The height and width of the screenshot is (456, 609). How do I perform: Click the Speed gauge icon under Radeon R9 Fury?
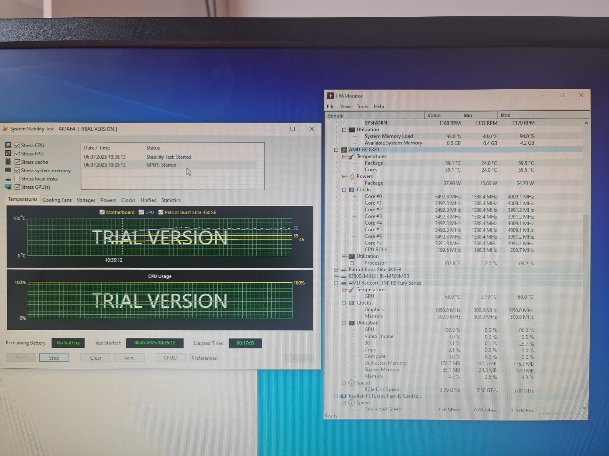point(351,383)
